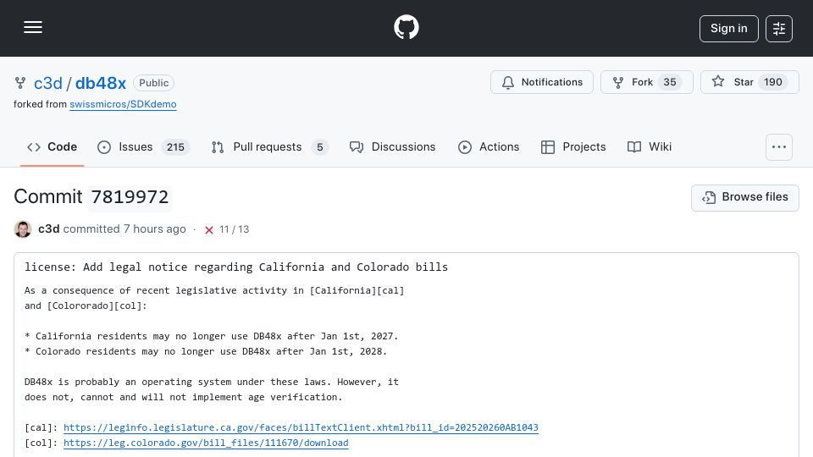Open appearance settings sliders icon

pyautogui.click(x=779, y=29)
